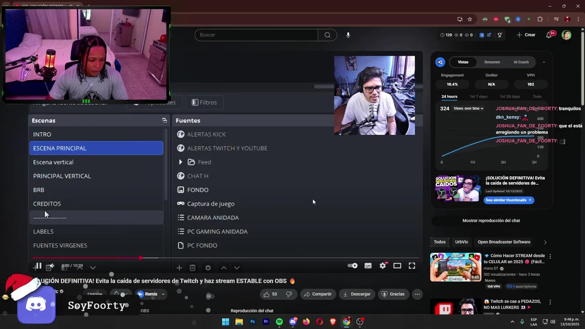Open Chrome three-dot menu
Viewport: 585px width, 329px height.
point(578,19)
